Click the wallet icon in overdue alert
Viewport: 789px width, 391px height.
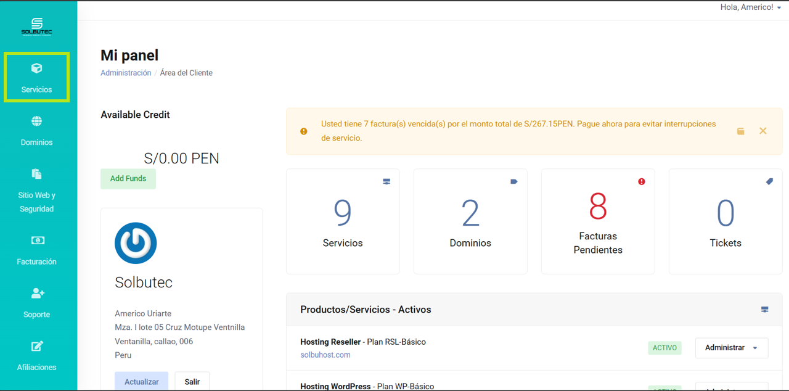point(740,131)
